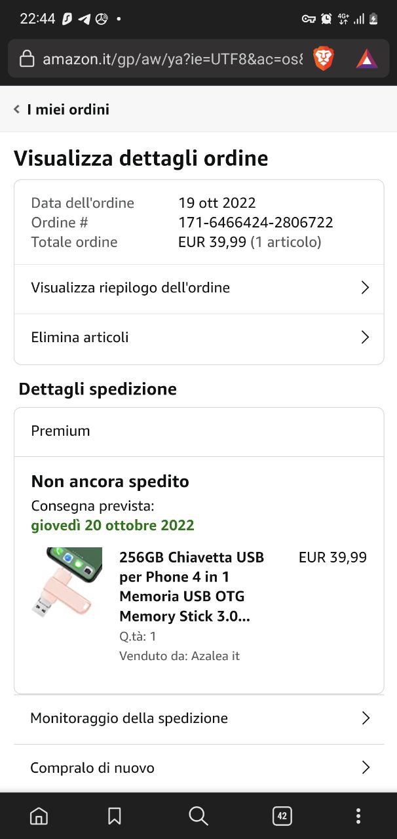397x839 pixels.
Task: Open the tab switcher showing 42
Action: click(282, 815)
